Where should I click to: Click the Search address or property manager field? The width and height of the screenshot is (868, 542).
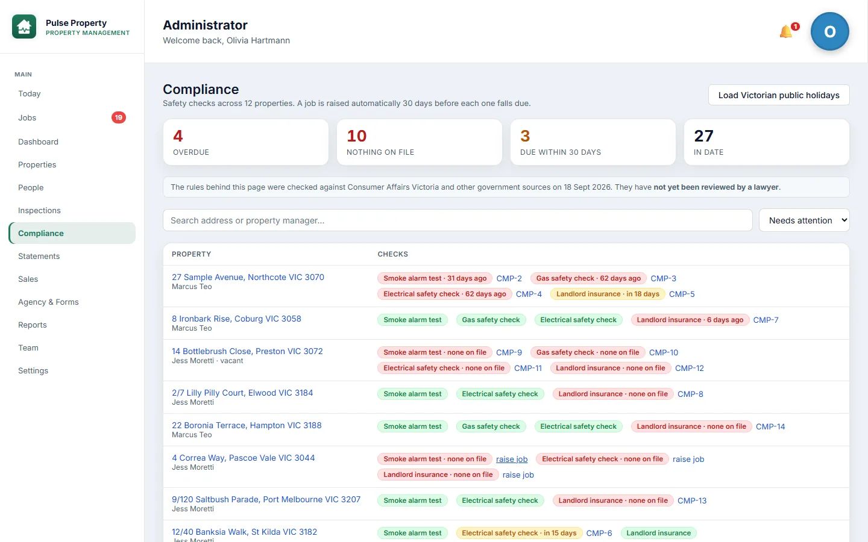click(x=458, y=220)
